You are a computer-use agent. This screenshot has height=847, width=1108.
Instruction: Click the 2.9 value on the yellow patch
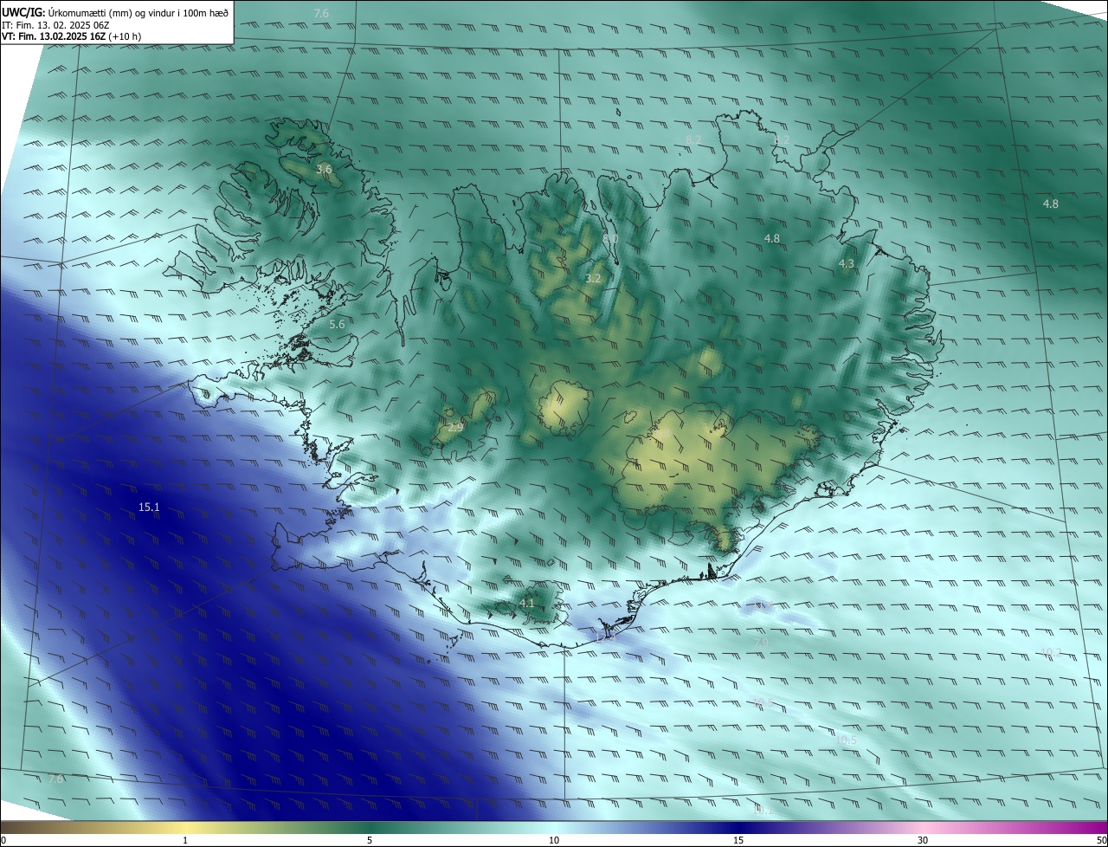[455, 427]
